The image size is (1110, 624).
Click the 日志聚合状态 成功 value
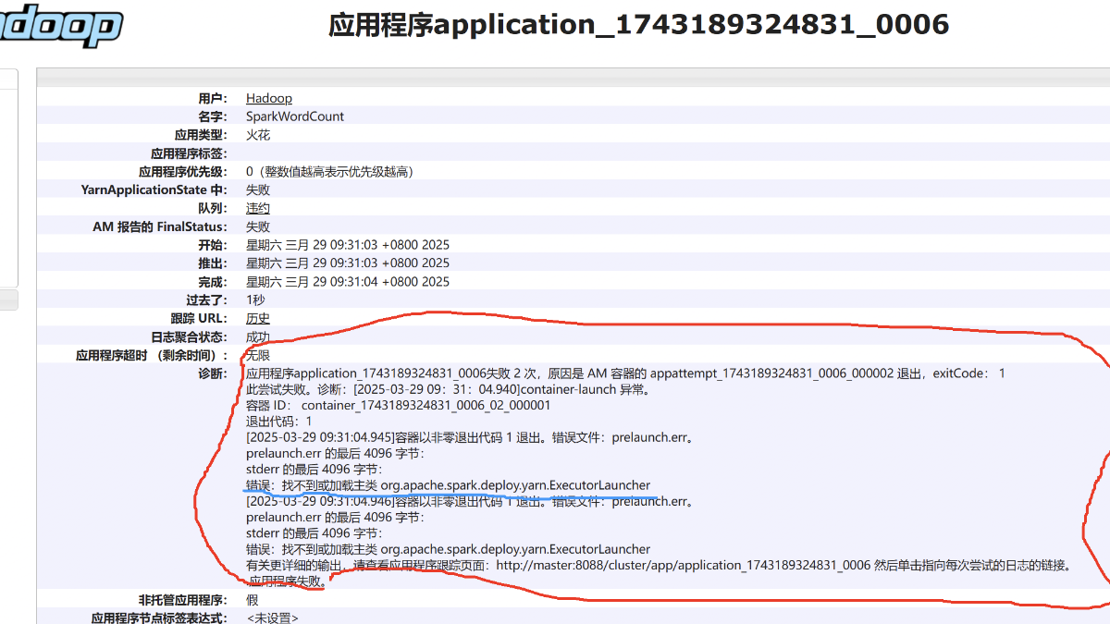point(258,336)
